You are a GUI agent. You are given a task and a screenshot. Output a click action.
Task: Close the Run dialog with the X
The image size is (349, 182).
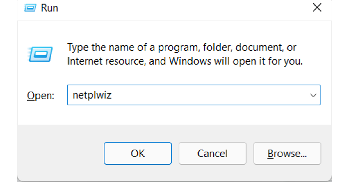click(x=317, y=8)
